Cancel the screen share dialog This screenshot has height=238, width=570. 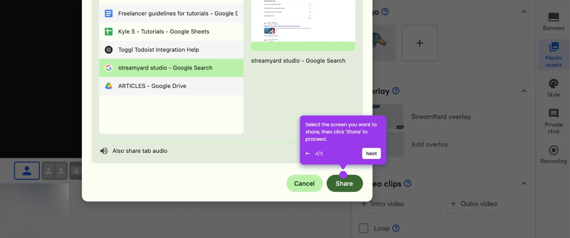tap(304, 184)
